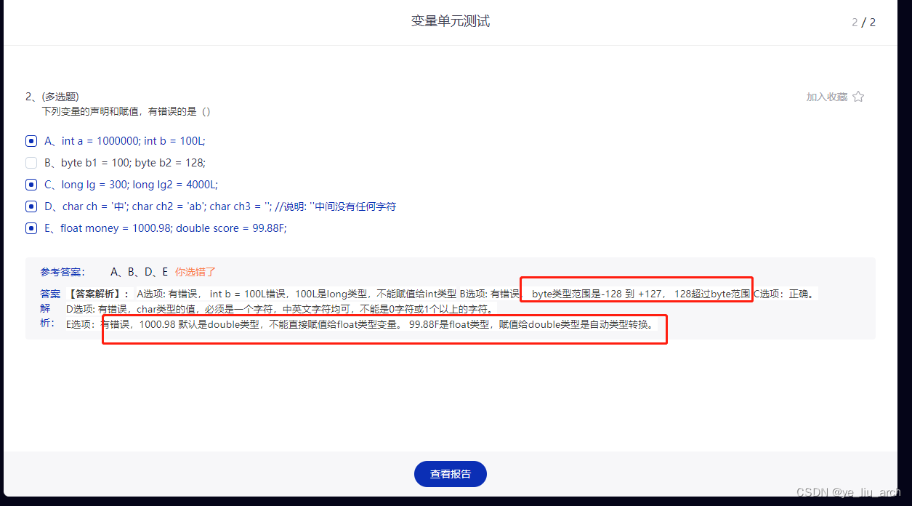The height and width of the screenshot is (506, 912).
Task: Click the star favorite icon
Action: click(858, 97)
